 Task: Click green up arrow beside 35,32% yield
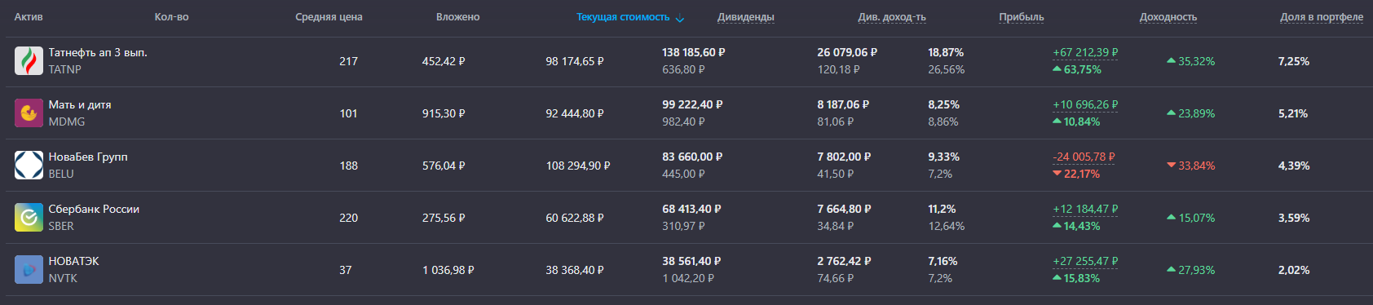[x=1171, y=61]
